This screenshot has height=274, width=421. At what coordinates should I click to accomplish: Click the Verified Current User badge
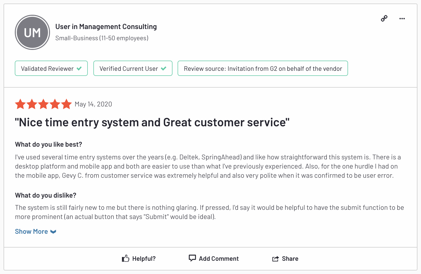point(133,68)
